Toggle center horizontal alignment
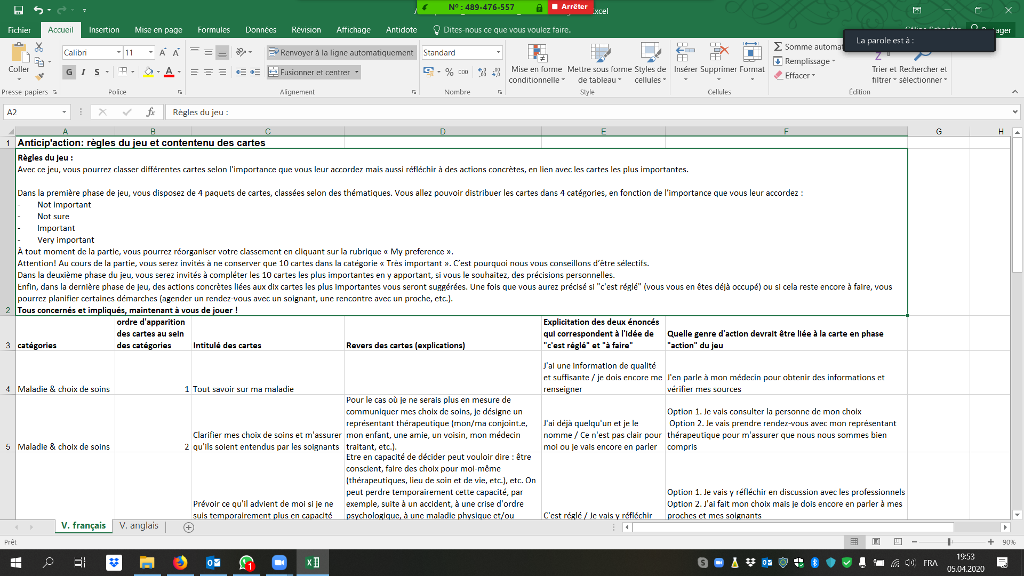Image resolution: width=1024 pixels, height=576 pixels. pyautogui.click(x=209, y=72)
